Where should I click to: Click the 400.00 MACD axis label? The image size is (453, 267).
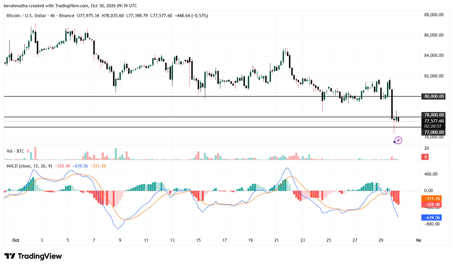coord(431,174)
